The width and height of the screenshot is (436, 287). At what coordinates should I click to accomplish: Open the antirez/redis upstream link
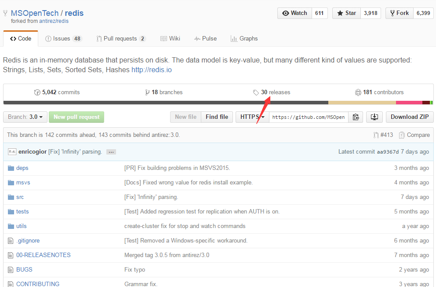[52, 21]
